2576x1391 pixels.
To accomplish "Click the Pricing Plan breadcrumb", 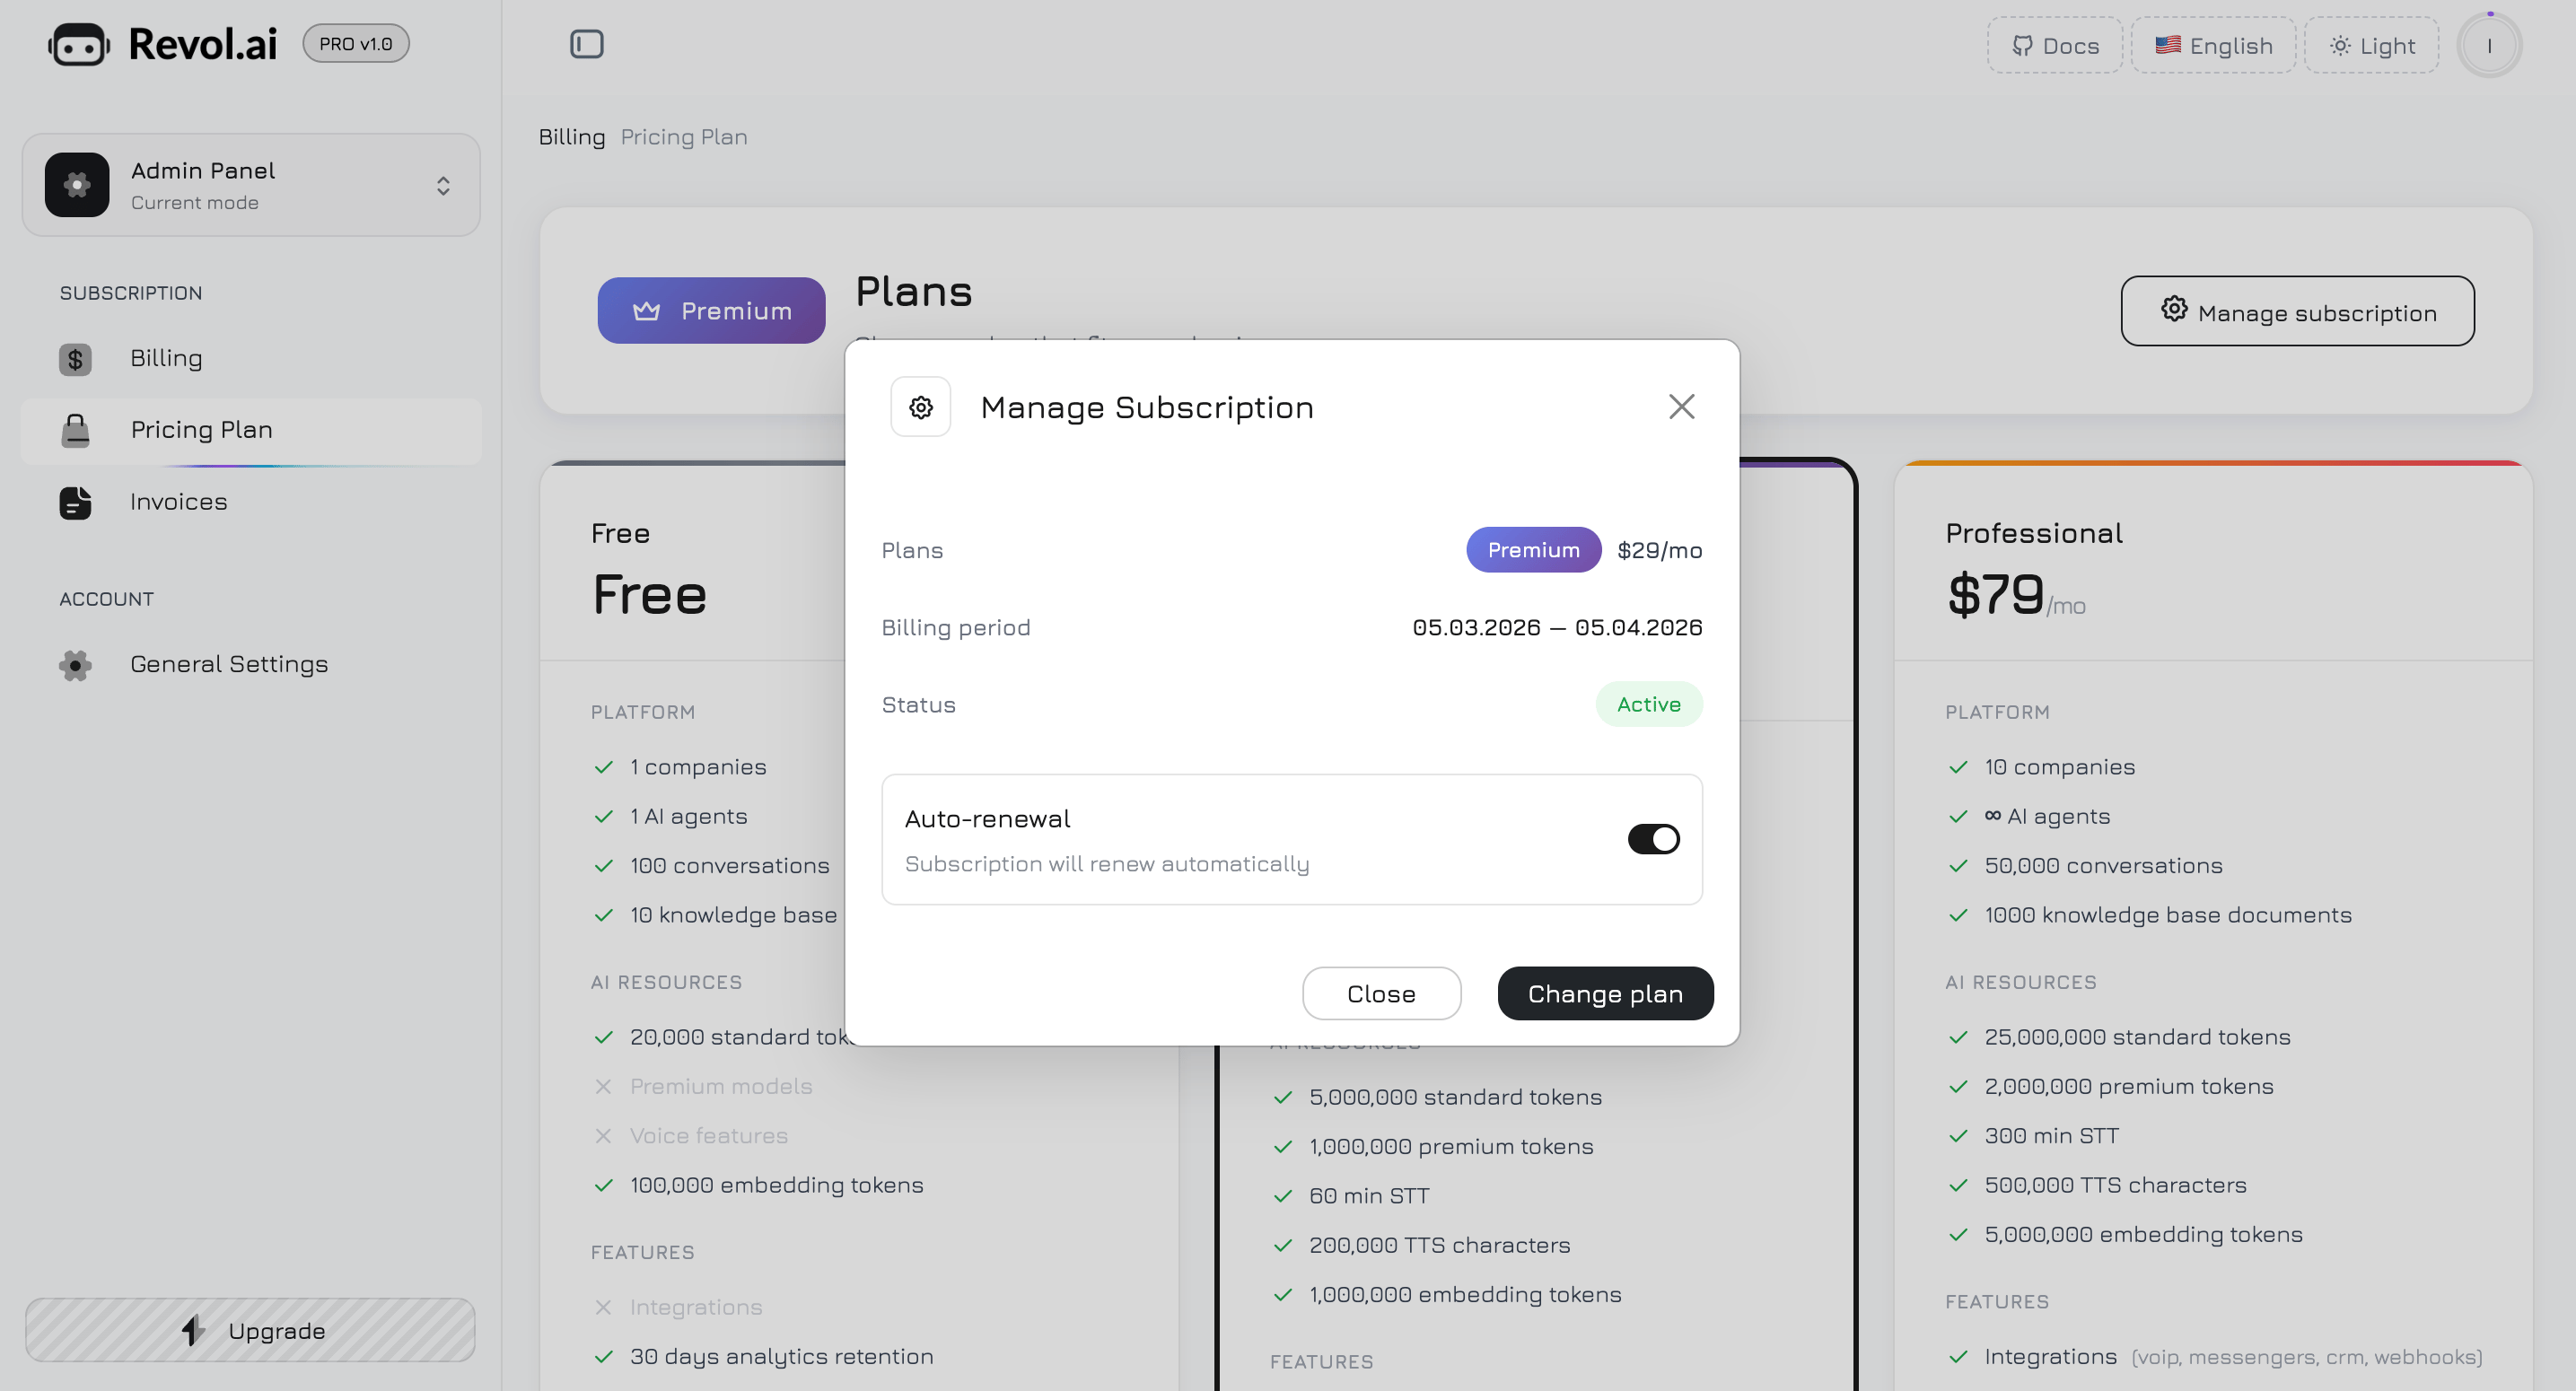I will coord(684,137).
